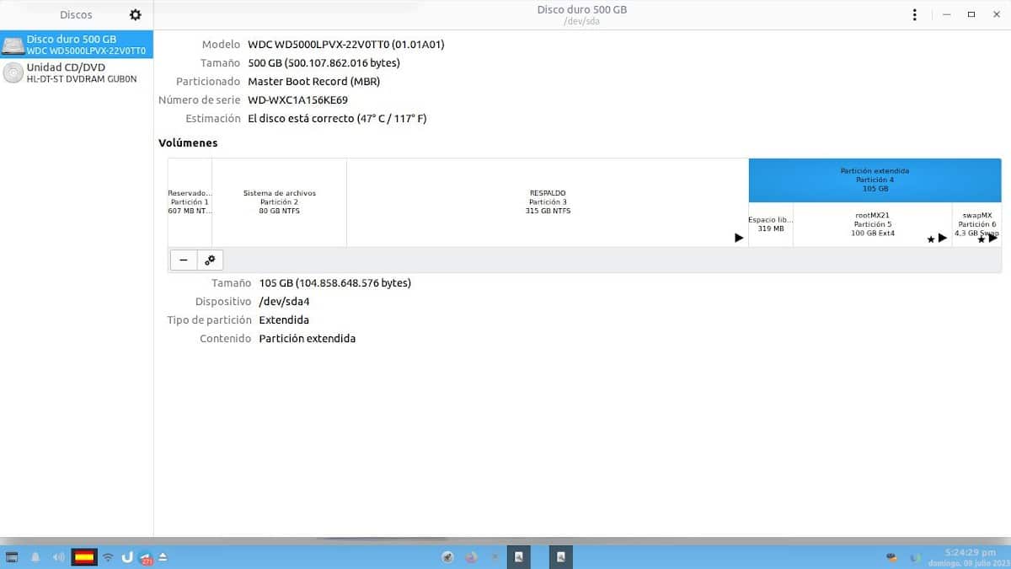This screenshot has height=569, width=1011.
Task: Click El disco está correcto assessment text
Action: point(337,118)
